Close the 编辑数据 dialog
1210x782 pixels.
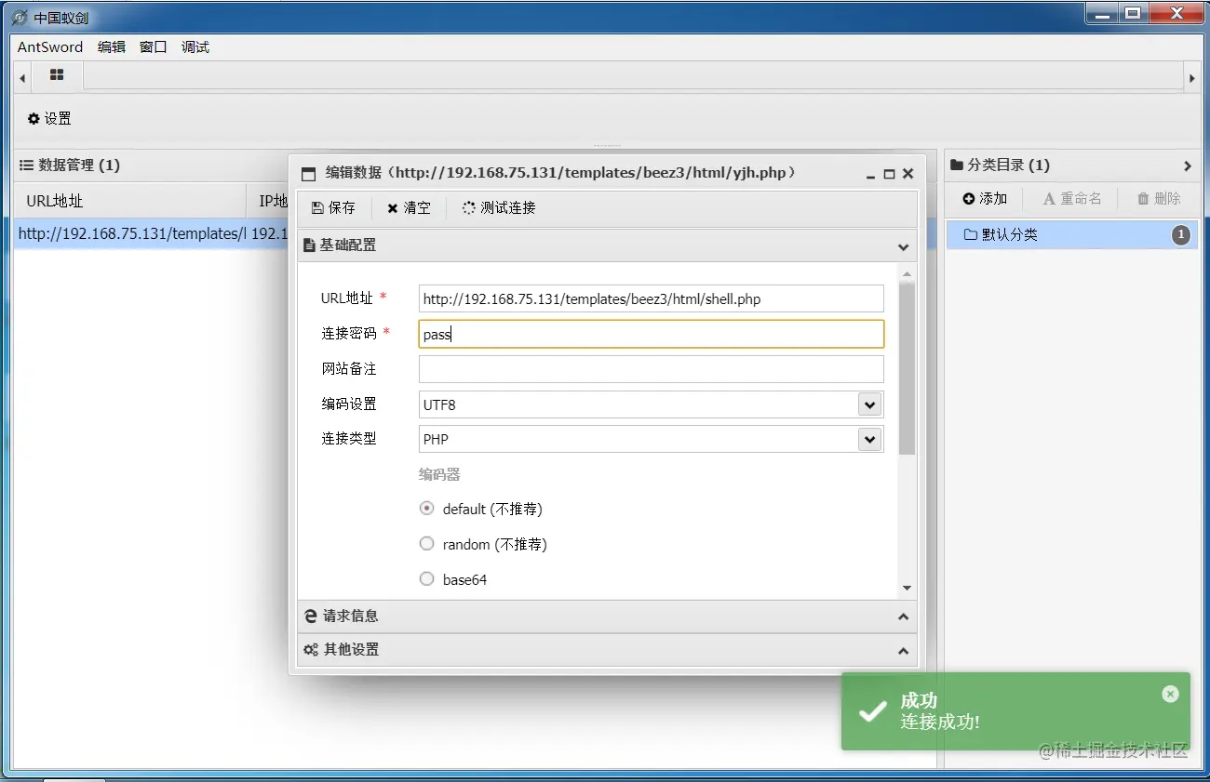tap(908, 174)
